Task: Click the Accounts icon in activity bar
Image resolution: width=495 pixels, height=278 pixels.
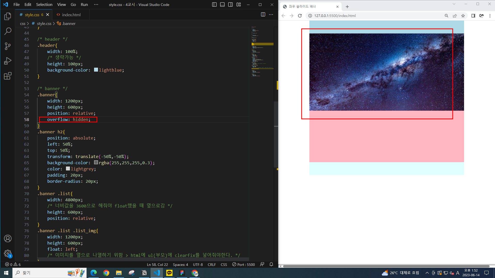Action: [8, 239]
